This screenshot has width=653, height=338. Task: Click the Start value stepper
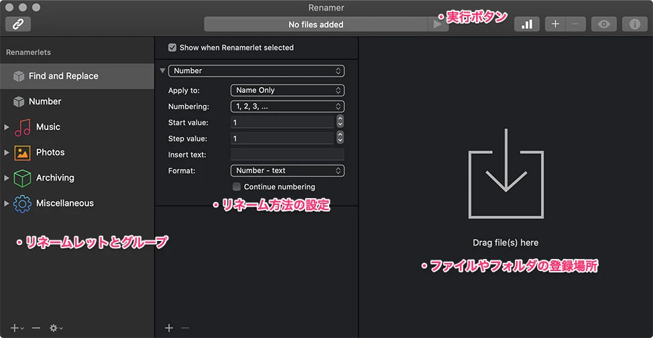[x=340, y=122]
